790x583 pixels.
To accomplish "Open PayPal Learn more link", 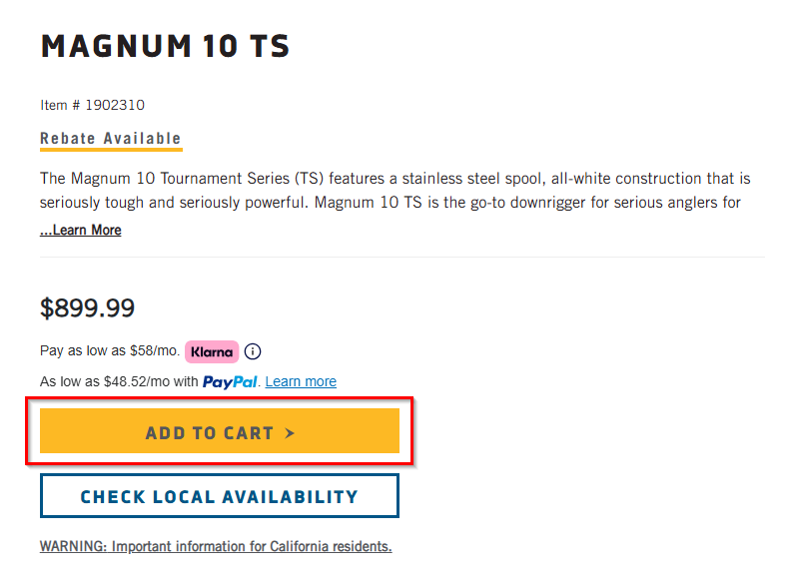I will click(301, 381).
